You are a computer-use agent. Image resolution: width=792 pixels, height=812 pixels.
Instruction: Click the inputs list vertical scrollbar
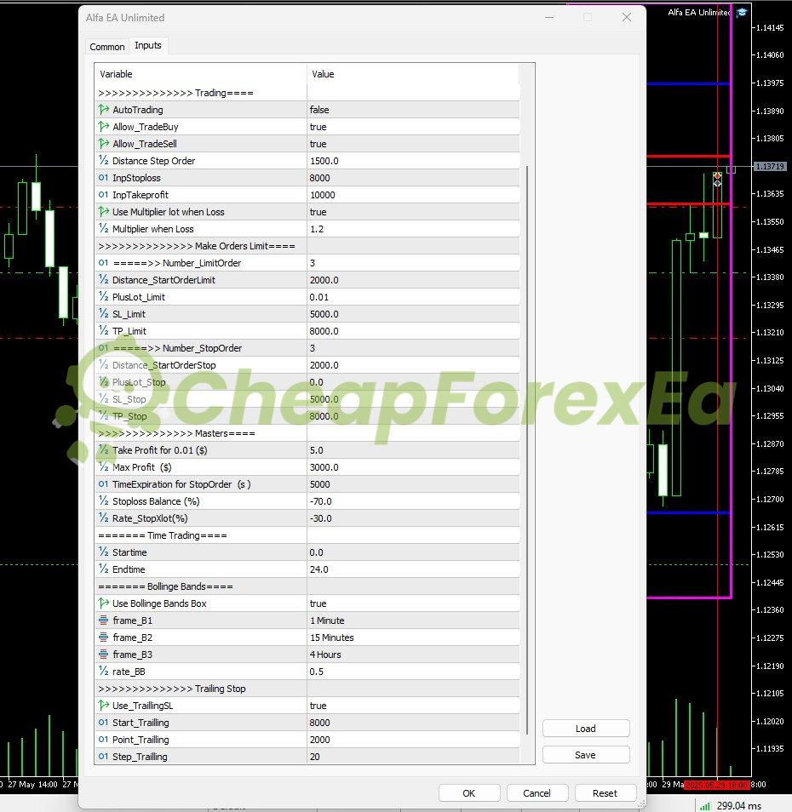click(x=527, y=449)
